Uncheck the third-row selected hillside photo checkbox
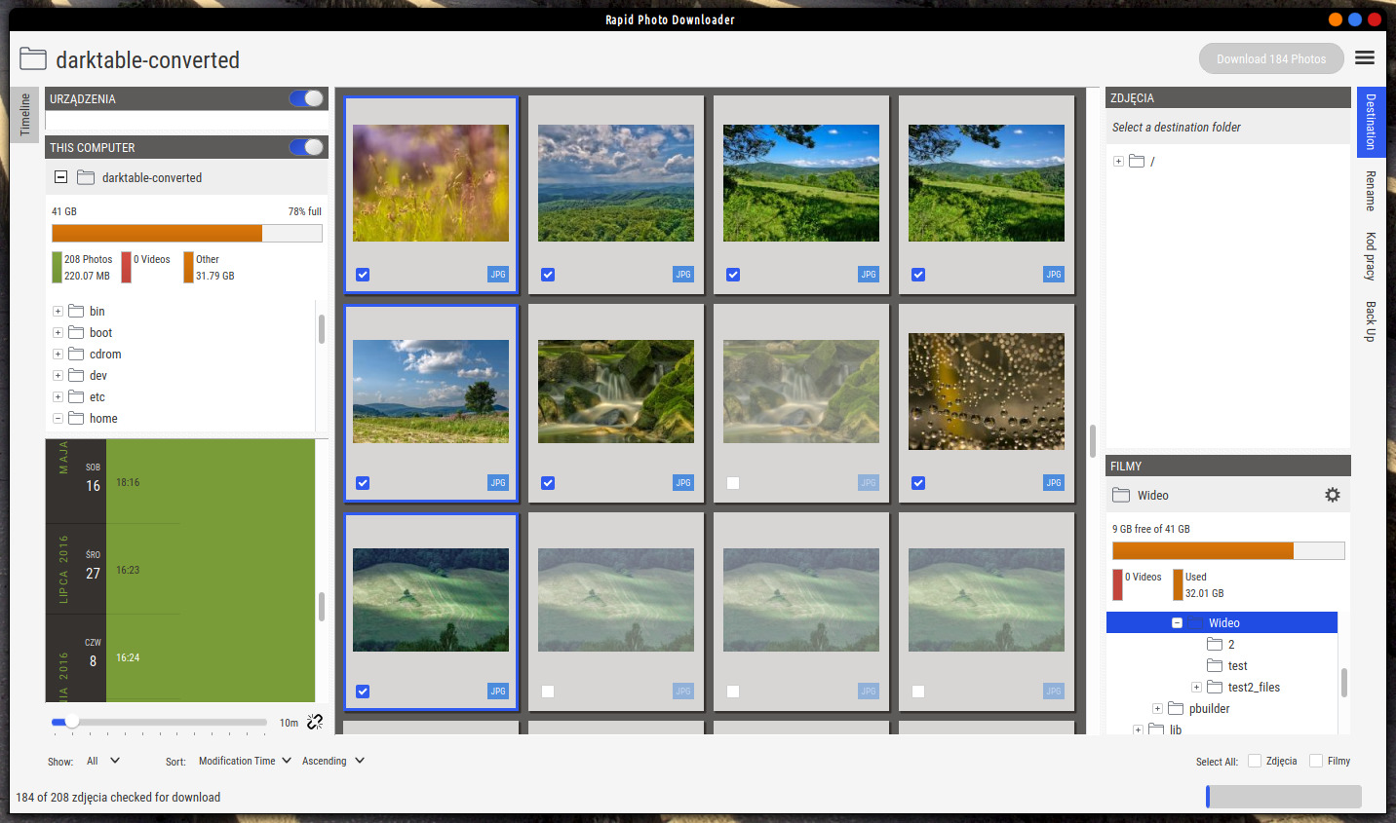 [363, 692]
